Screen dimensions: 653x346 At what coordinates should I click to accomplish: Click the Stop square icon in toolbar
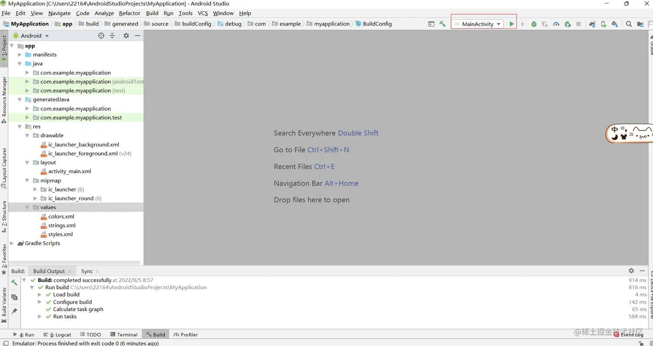(x=579, y=24)
